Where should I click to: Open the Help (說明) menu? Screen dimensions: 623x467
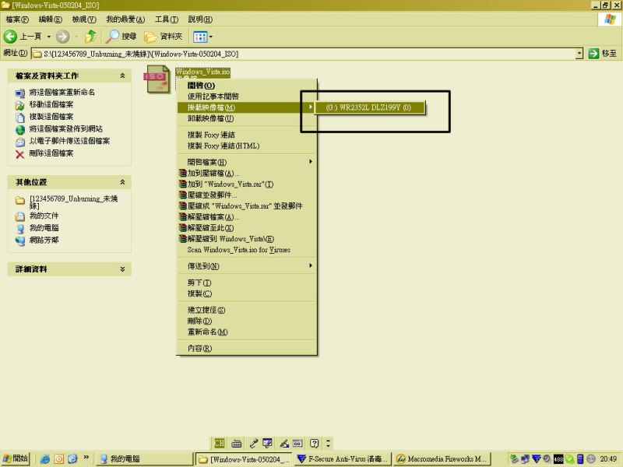pos(200,19)
